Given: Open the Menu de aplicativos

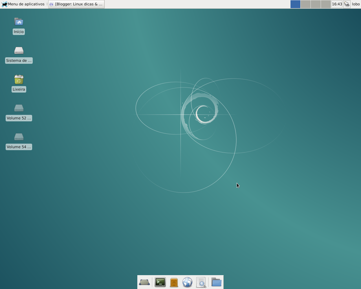Looking at the screenshot, I should (x=23, y=4).
